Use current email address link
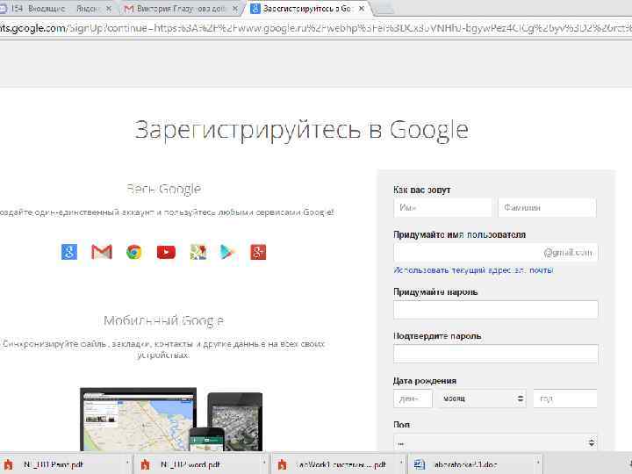Image resolution: width=632 pixels, height=474 pixels. point(473,270)
